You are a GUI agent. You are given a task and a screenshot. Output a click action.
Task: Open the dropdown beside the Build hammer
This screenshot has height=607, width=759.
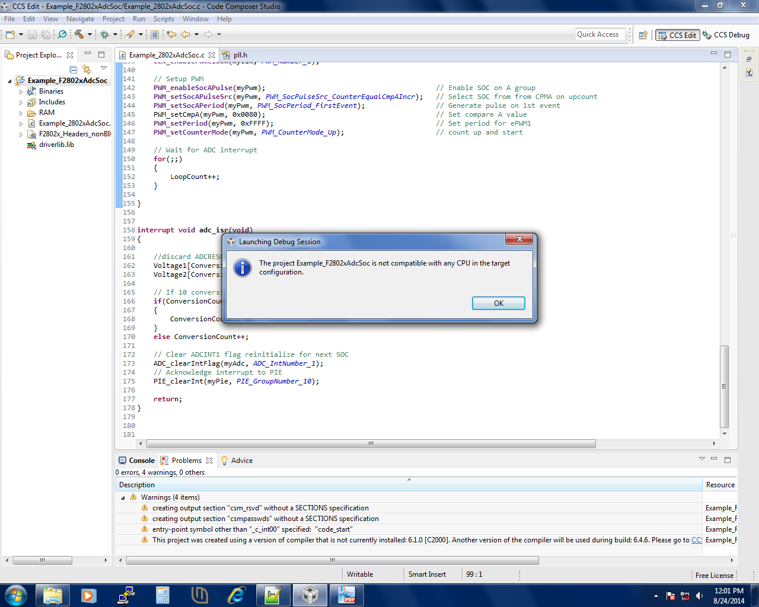pos(90,34)
